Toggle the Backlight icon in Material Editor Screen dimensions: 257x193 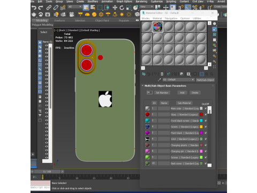click(x=215, y=29)
